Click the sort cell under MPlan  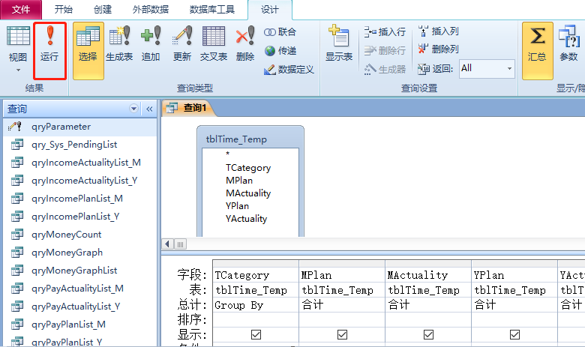(x=342, y=320)
